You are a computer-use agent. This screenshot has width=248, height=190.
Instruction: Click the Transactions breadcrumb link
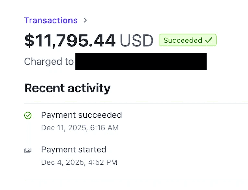(51, 20)
